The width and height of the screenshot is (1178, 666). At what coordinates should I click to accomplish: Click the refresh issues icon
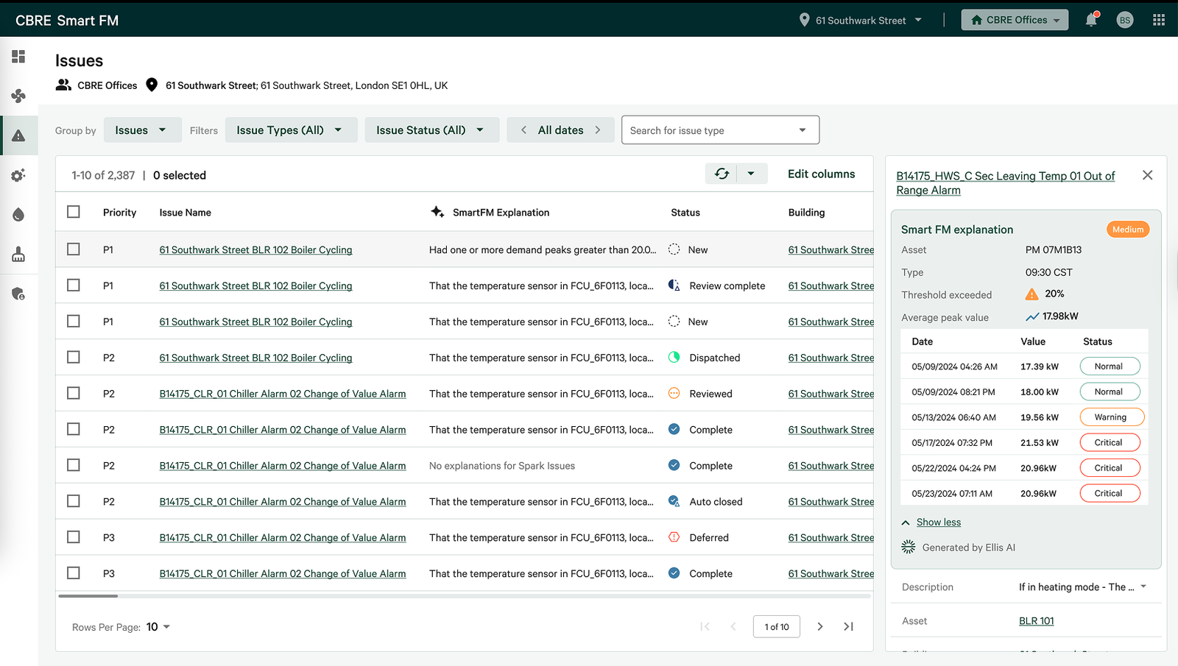pos(722,174)
